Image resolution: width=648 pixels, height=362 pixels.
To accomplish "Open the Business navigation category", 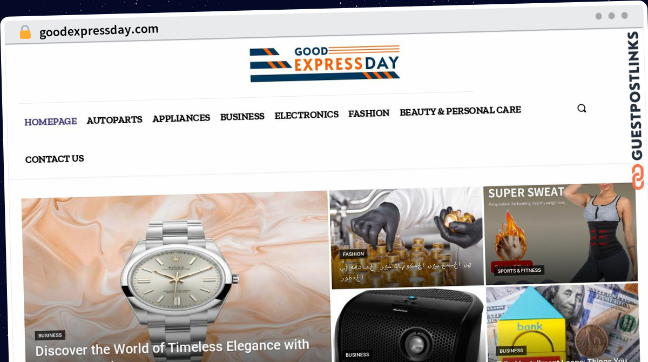I will click(242, 117).
